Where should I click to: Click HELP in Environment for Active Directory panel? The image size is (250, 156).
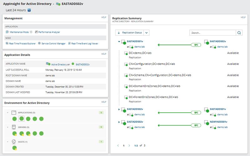pyautogui.click(x=104, y=102)
